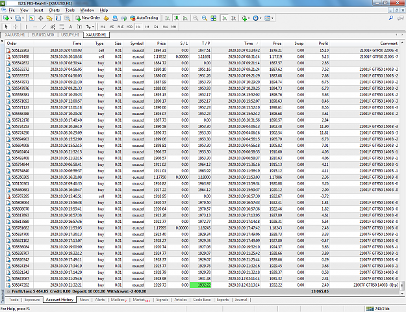Open the Charts menu
Viewport: 406px width, 312px height.
(x=54, y=10)
